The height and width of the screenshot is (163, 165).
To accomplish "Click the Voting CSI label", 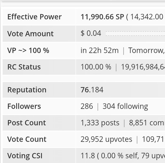I will (x=25, y=156).
